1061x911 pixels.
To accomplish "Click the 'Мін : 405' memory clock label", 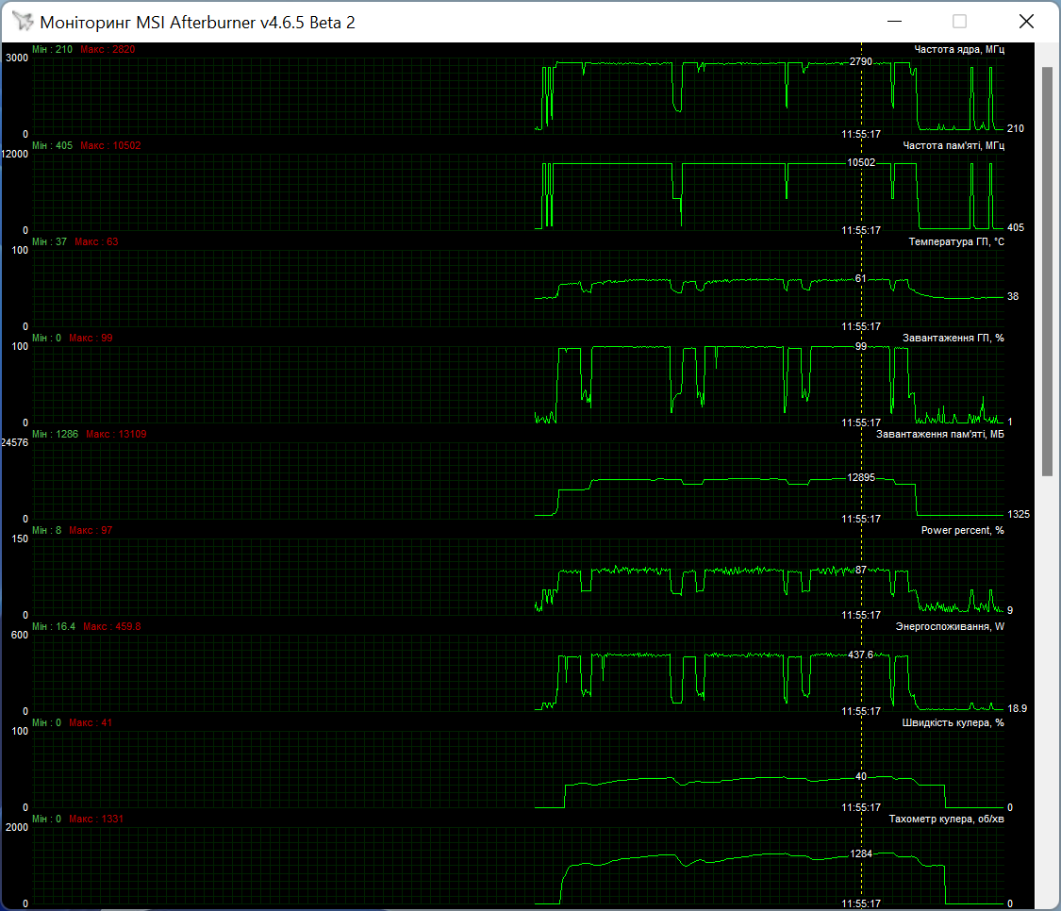I will click(x=52, y=145).
